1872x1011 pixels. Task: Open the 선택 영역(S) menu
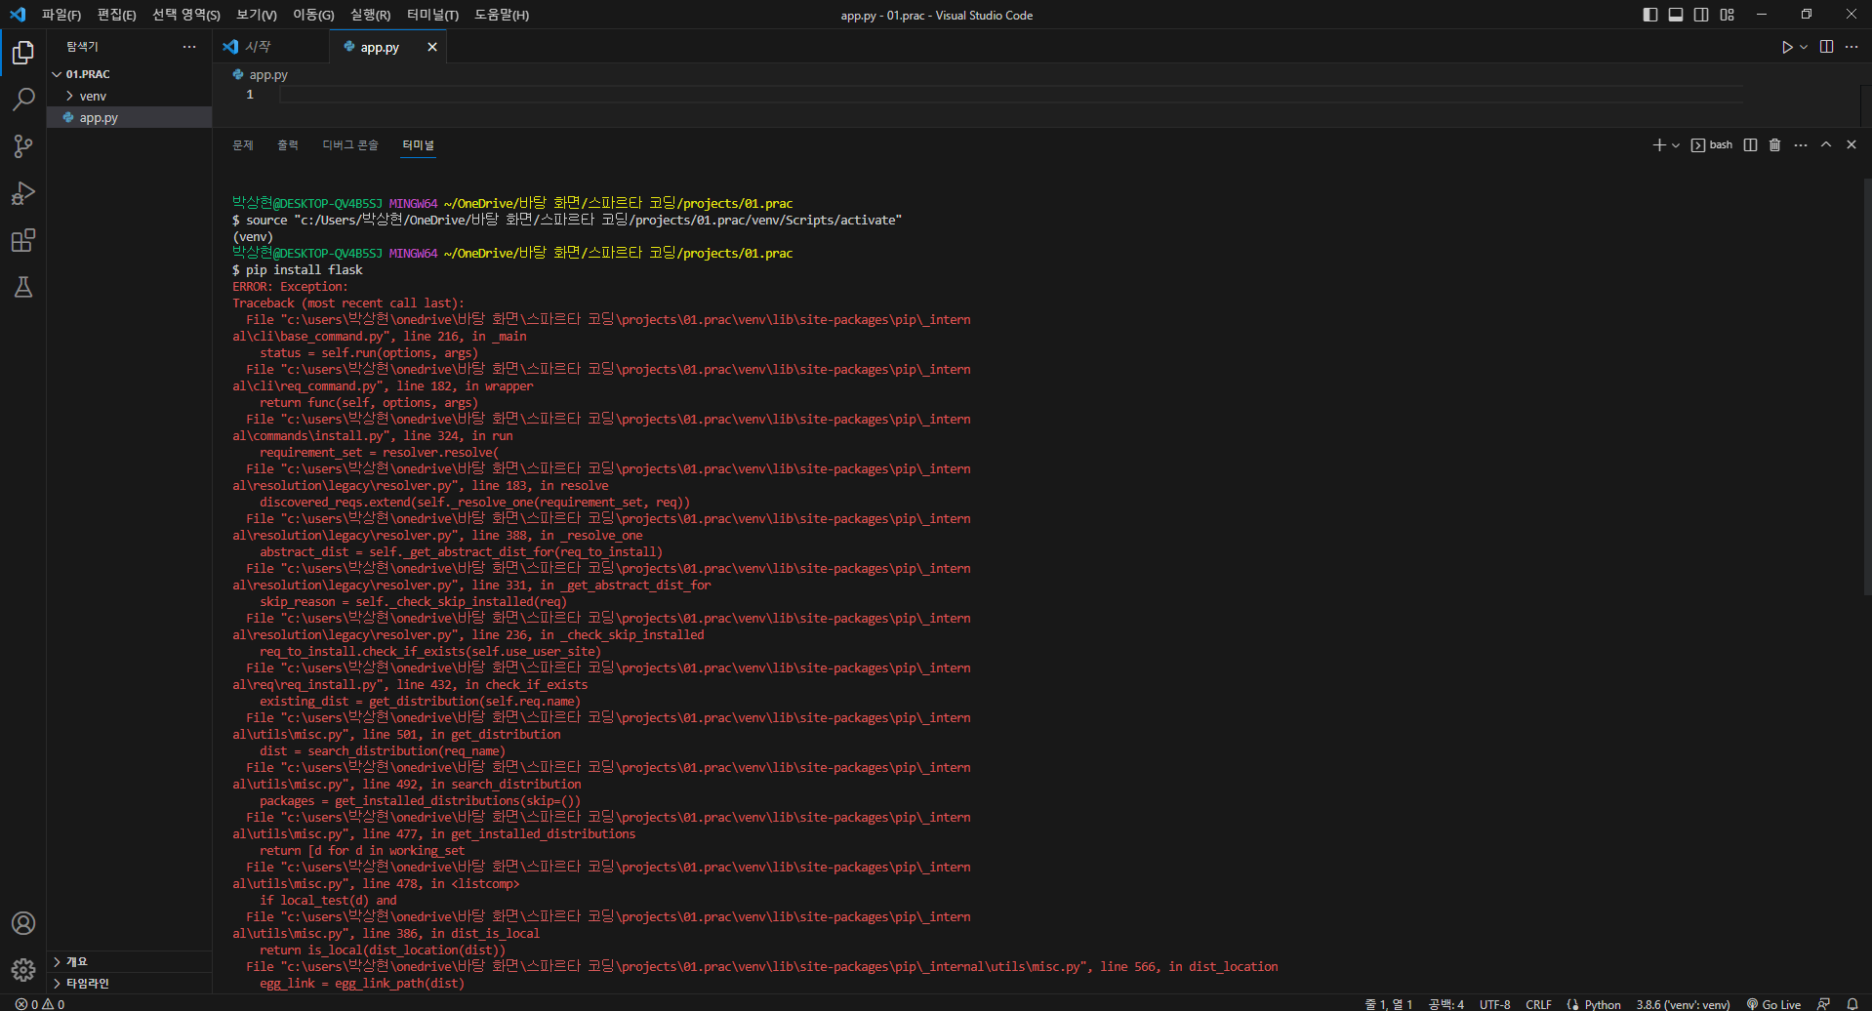click(186, 15)
